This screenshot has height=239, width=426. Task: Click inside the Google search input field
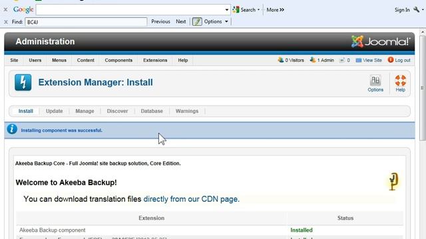(x=130, y=10)
